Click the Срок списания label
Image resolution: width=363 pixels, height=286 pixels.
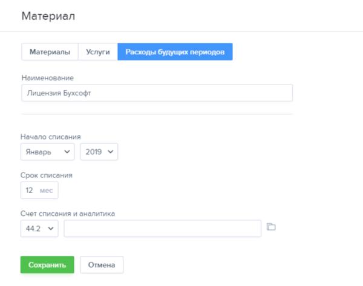(47, 175)
